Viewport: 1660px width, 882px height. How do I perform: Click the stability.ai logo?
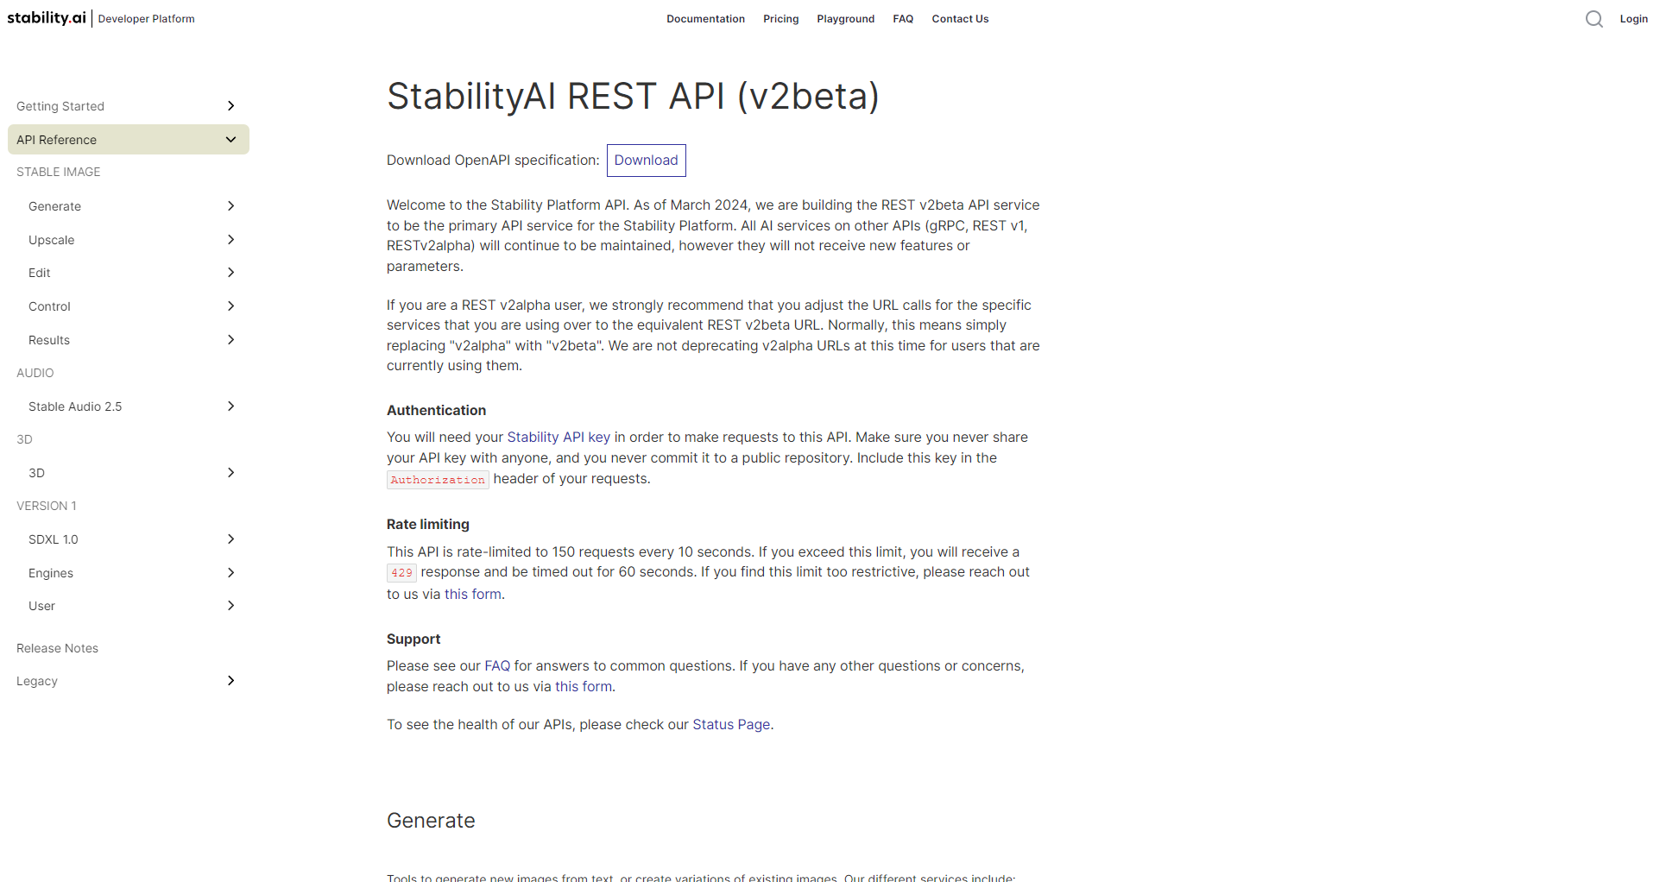coord(47,17)
